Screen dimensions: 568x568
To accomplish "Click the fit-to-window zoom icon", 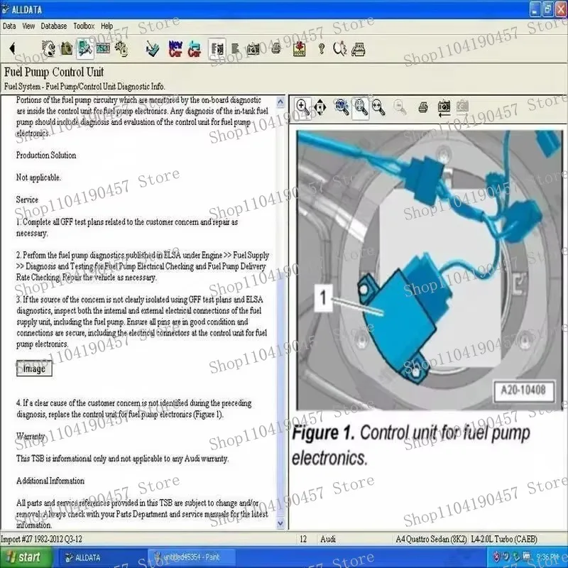I will click(x=361, y=108).
